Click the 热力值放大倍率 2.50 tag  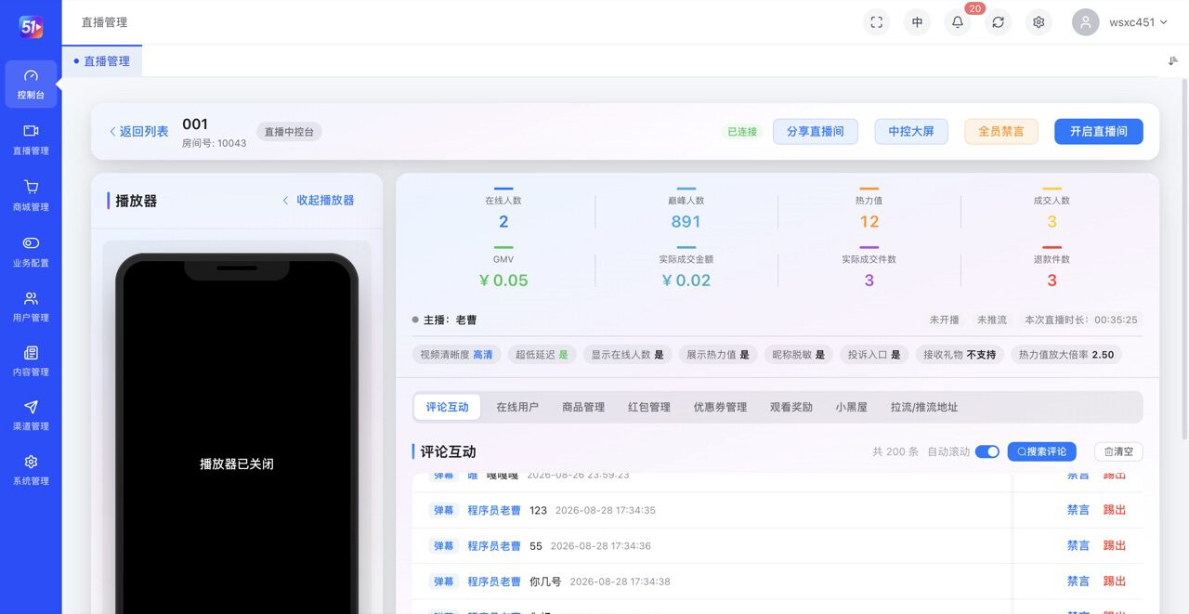click(1066, 355)
